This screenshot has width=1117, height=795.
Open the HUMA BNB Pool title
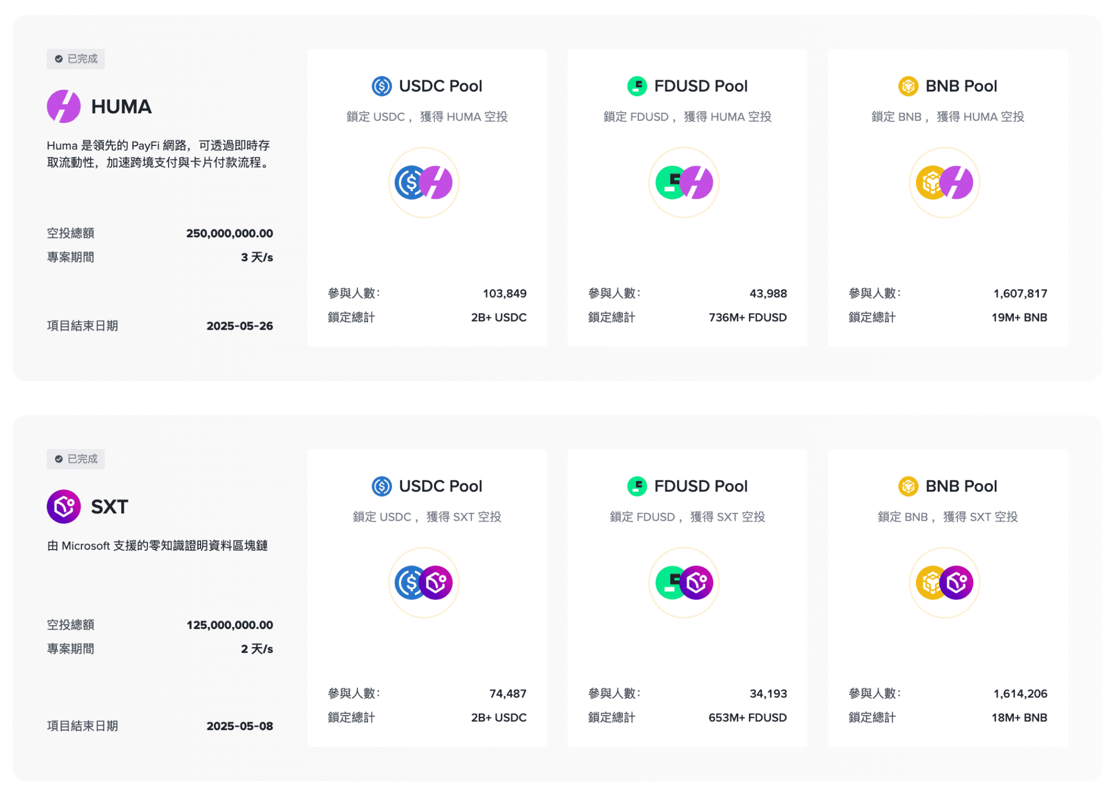point(961,86)
